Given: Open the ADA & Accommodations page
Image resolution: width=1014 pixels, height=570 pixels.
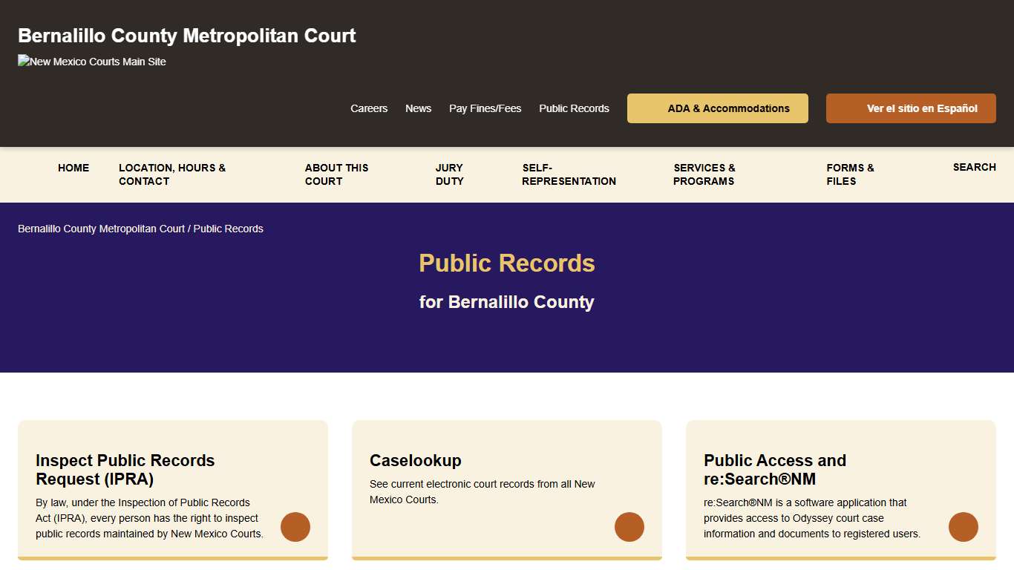Looking at the screenshot, I should (717, 108).
